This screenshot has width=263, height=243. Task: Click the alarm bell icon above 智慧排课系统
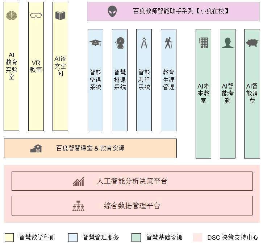(120, 43)
